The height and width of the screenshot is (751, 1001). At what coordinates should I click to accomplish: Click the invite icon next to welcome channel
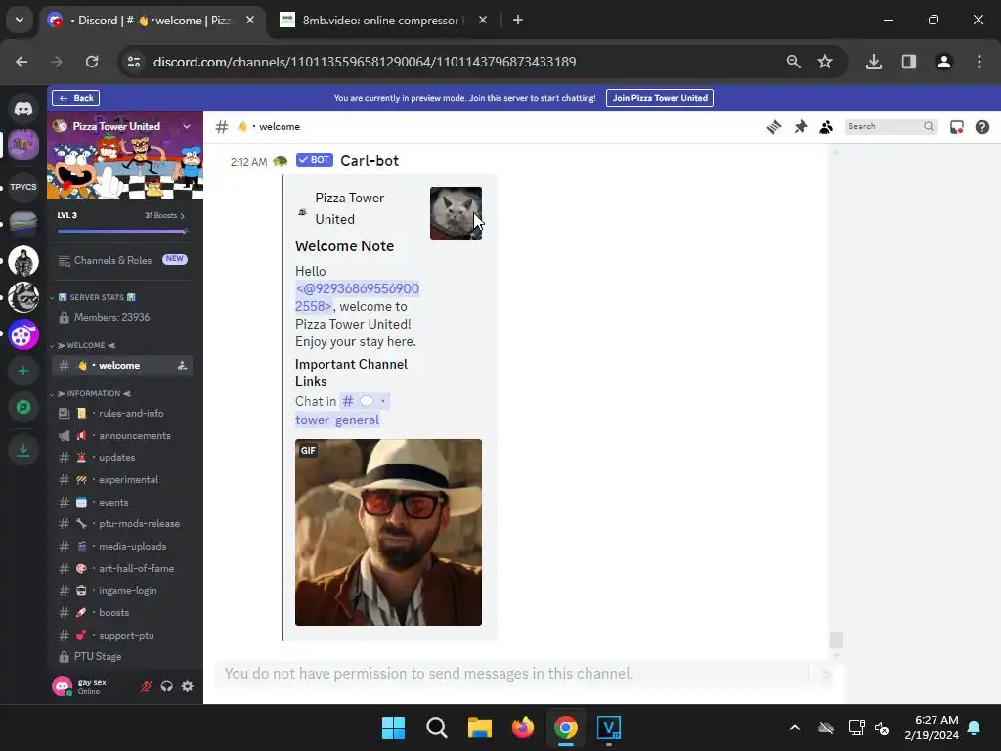point(182,366)
